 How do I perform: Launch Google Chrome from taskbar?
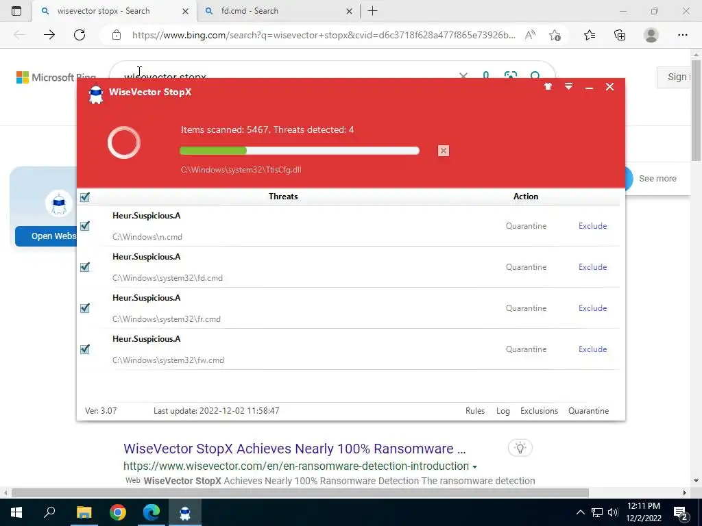[x=118, y=512]
